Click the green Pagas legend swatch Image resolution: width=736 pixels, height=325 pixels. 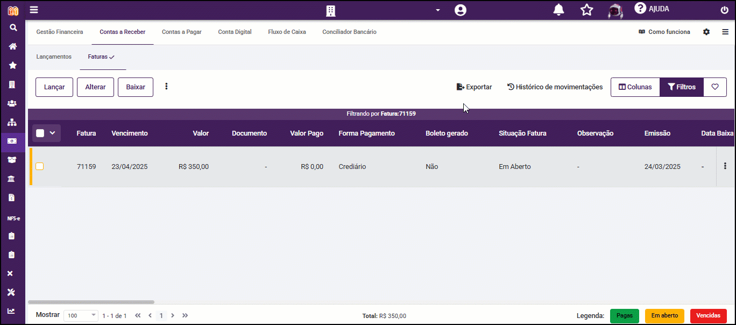click(x=625, y=316)
